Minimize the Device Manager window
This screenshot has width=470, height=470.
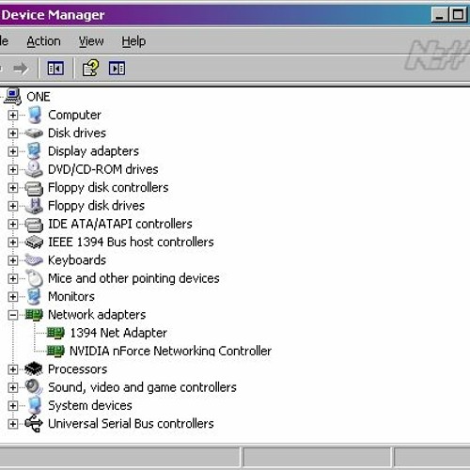440,14
